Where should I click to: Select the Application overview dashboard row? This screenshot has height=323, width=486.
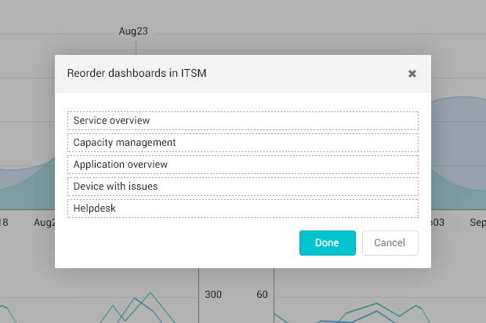[x=242, y=165]
